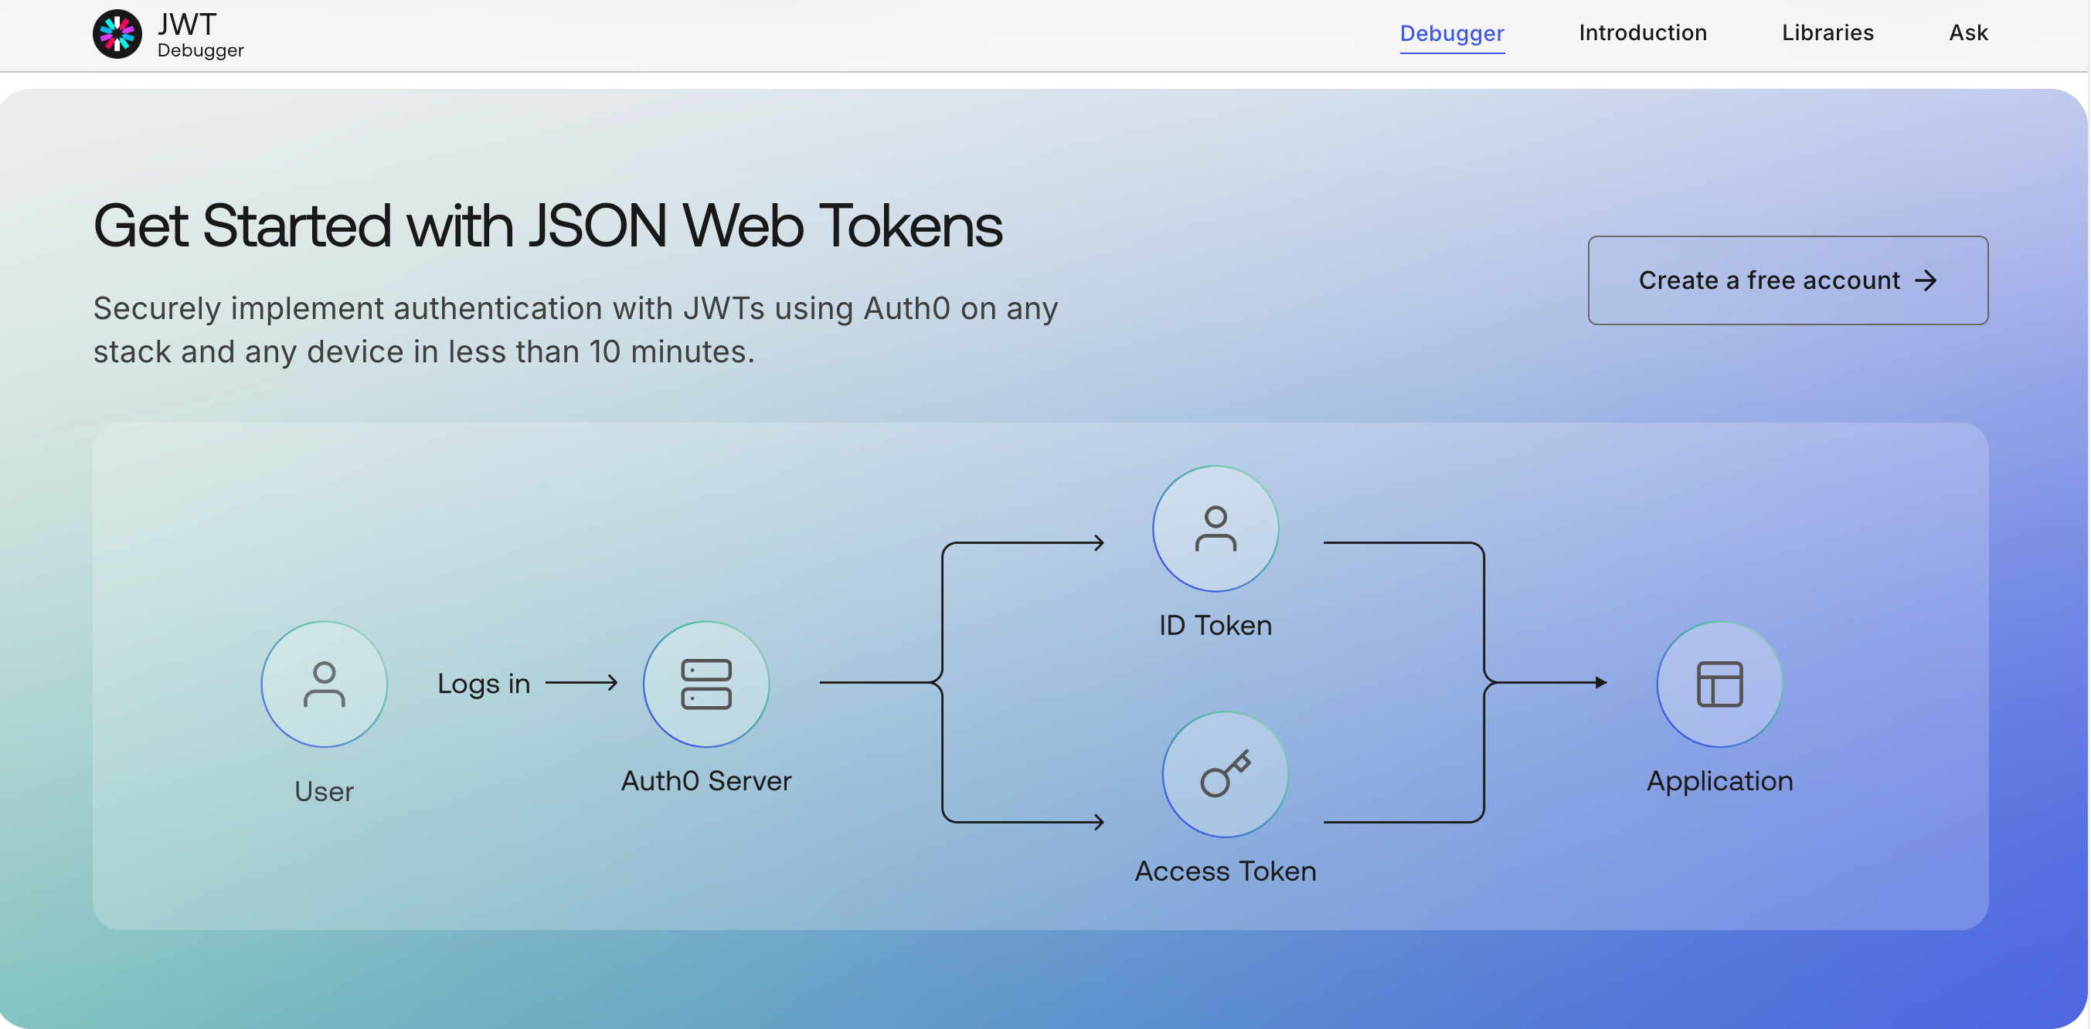Select the Access Token label
This screenshot has width=2091, height=1029.
tap(1226, 871)
